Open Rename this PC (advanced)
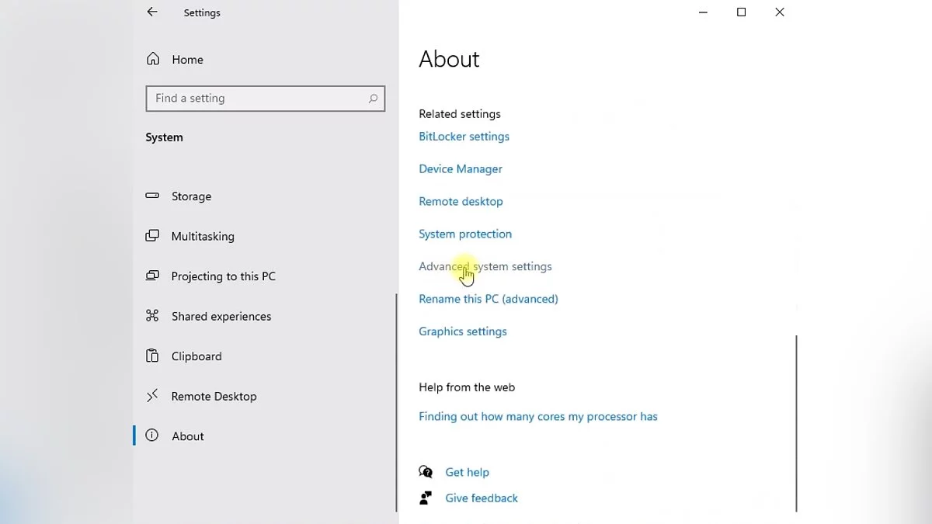 click(489, 299)
